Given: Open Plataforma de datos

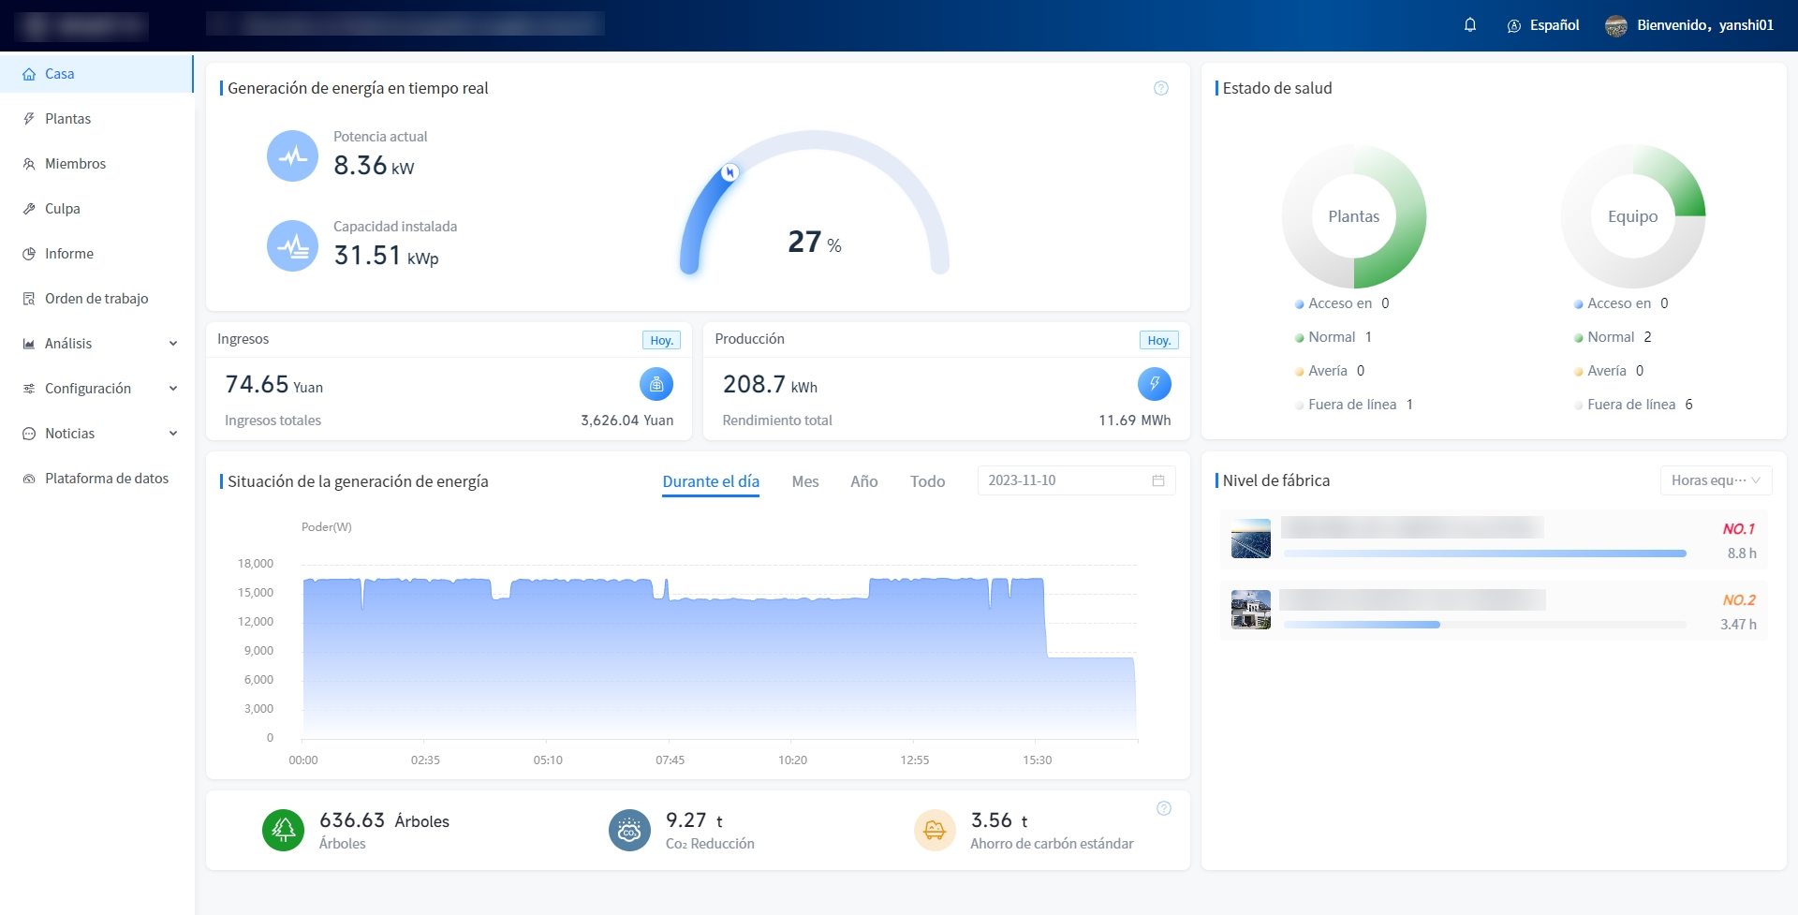Looking at the screenshot, I should pos(96,479).
